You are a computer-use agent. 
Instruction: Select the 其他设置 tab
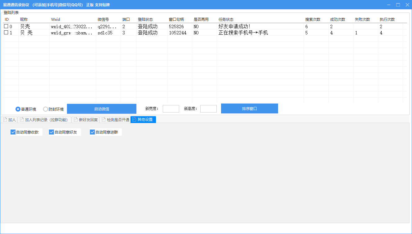(x=143, y=119)
